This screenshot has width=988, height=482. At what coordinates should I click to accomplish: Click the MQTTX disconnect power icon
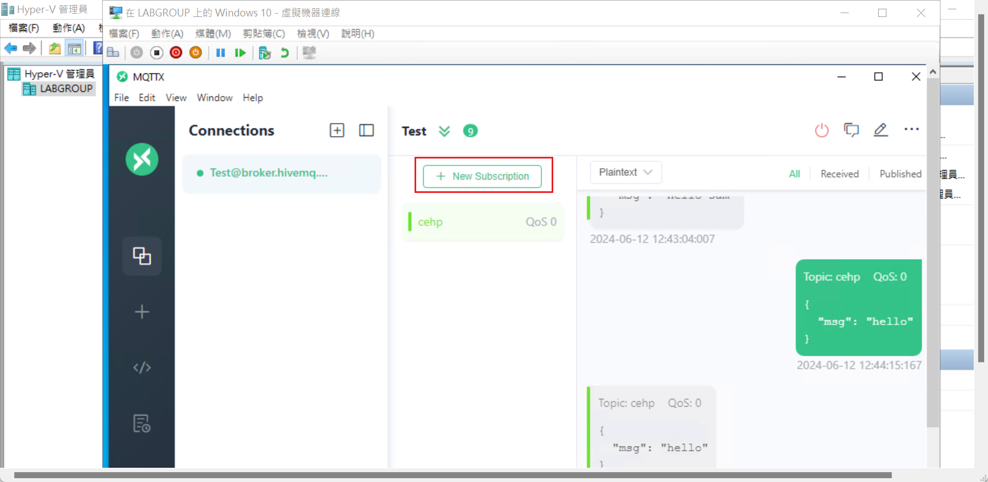tap(821, 131)
